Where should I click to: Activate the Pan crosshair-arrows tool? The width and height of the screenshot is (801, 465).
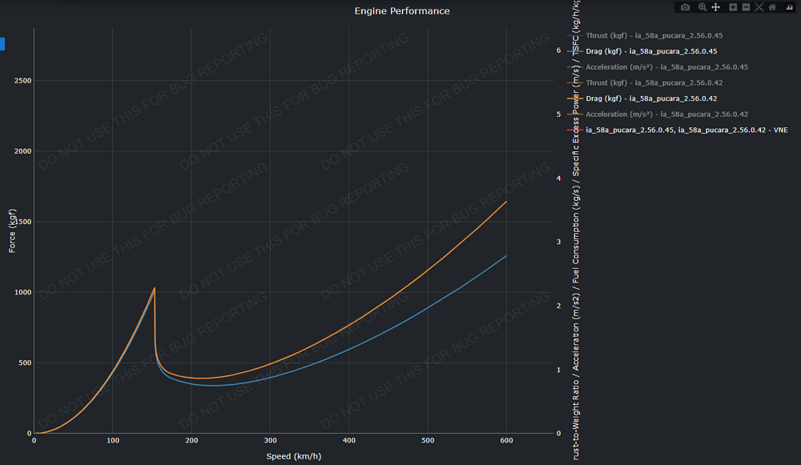[715, 7]
